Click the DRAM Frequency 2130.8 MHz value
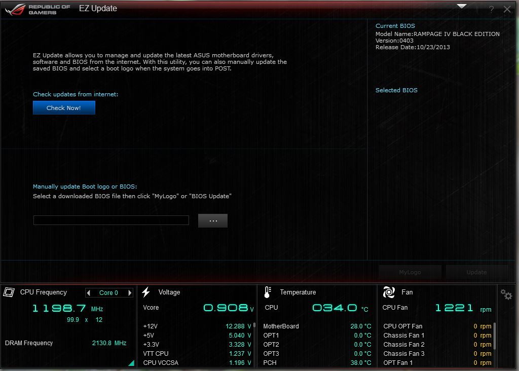The image size is (519, 371). point(109,343)
